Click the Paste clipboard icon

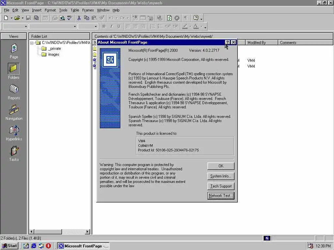click(x=94, y=18)
